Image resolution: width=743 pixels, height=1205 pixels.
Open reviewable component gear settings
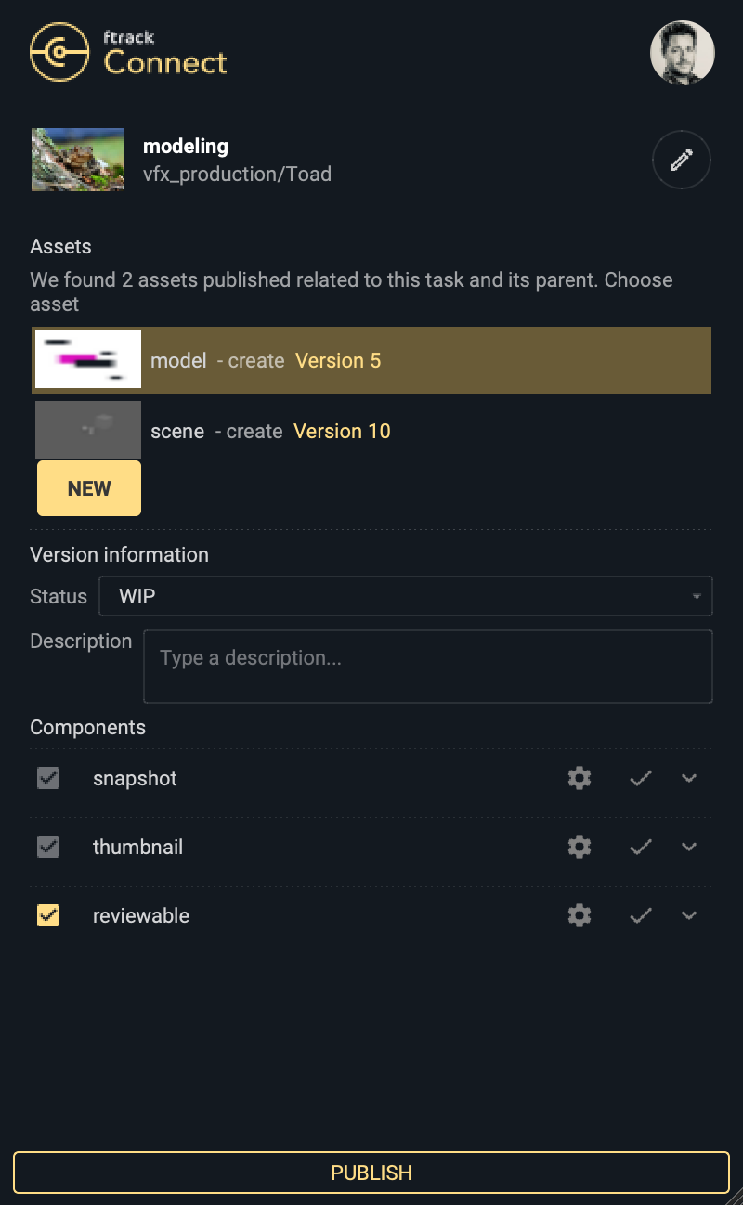coord(580,915)
